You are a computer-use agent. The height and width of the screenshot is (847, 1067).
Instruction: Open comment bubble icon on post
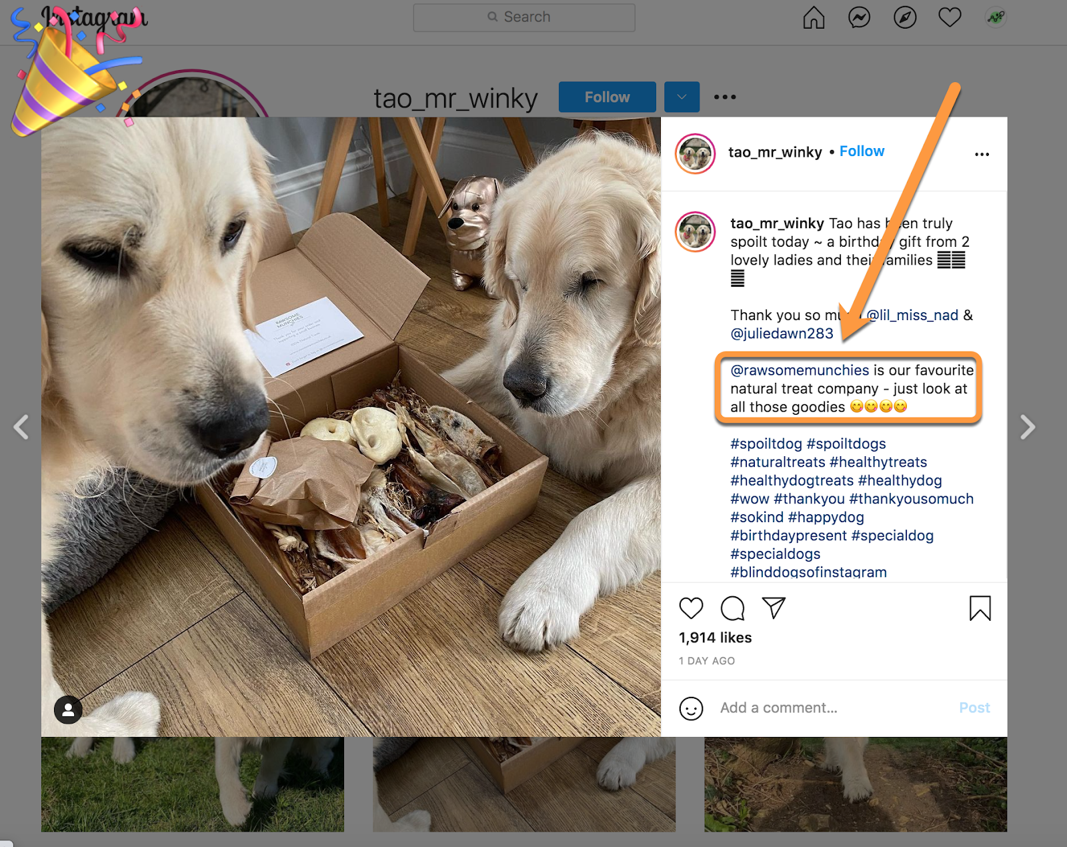click(732, 608)
